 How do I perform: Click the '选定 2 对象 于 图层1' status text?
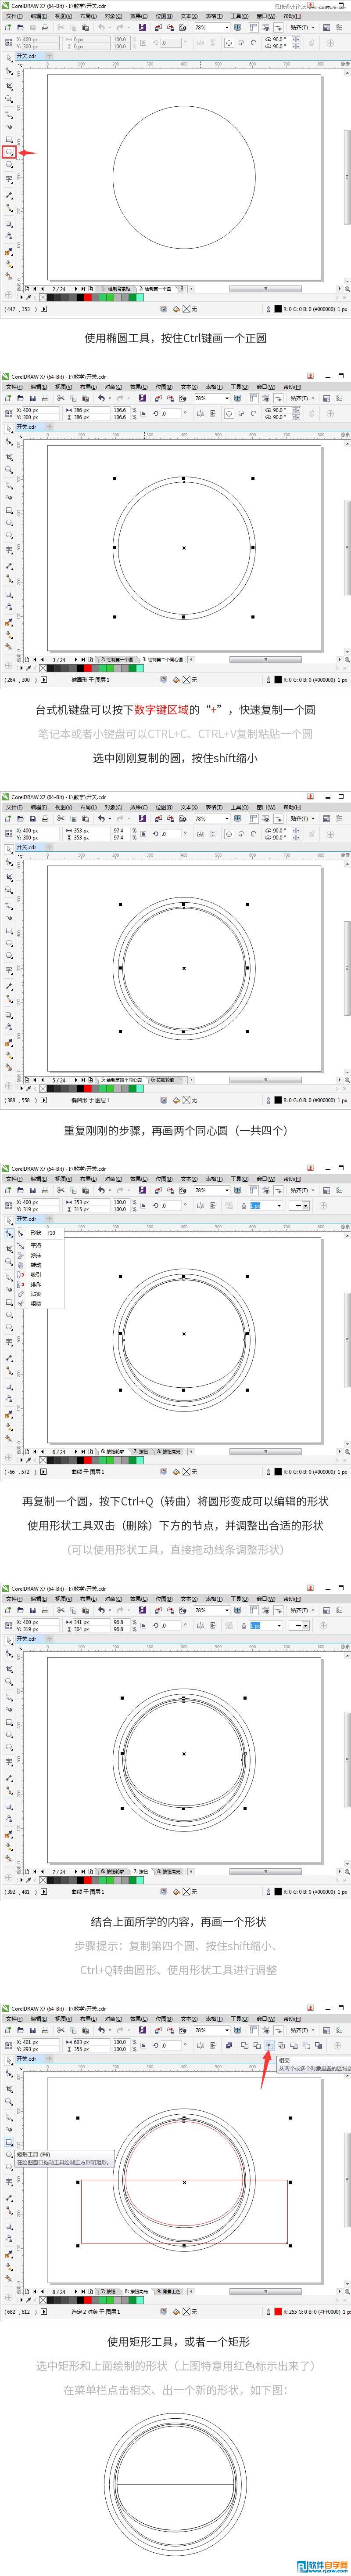(95, 2312)
